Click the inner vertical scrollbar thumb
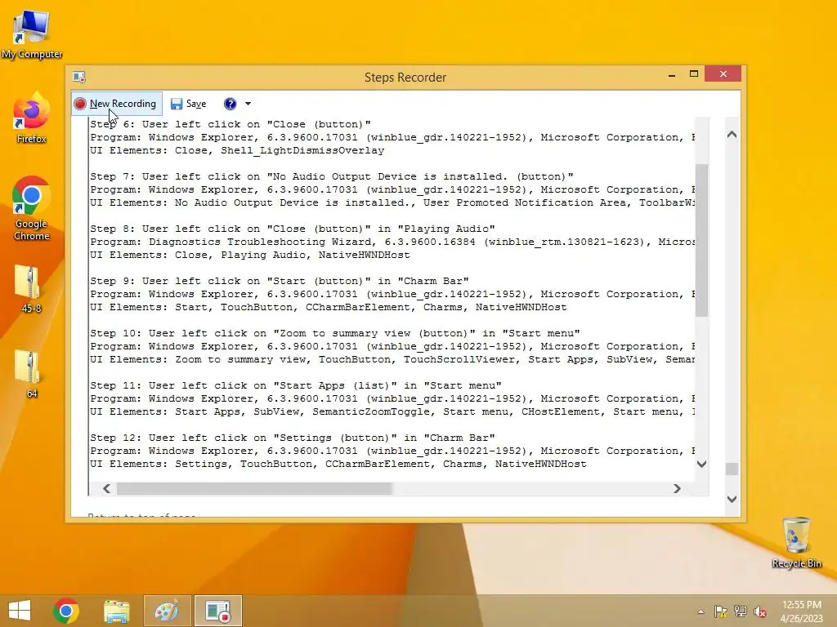Viewport: 837px width, 627px height. (702, 240)
